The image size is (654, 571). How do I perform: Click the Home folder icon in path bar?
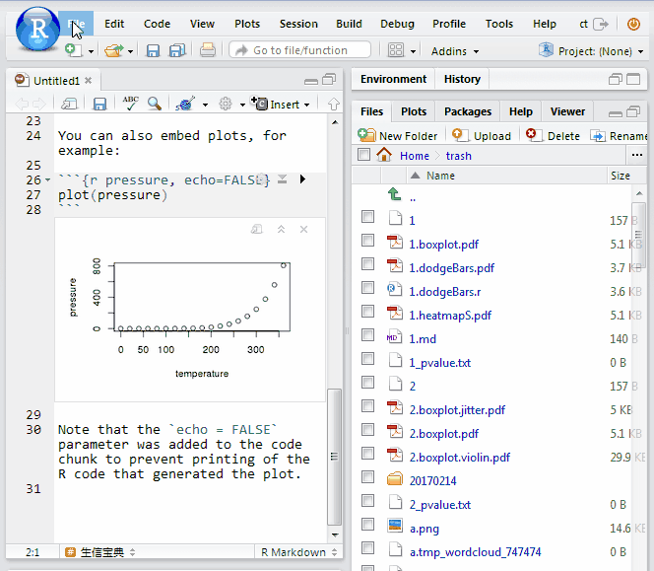pos(384,155)
